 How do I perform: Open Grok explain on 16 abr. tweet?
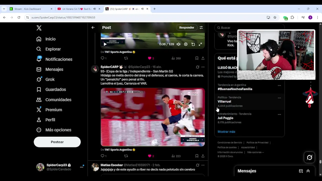197,67
